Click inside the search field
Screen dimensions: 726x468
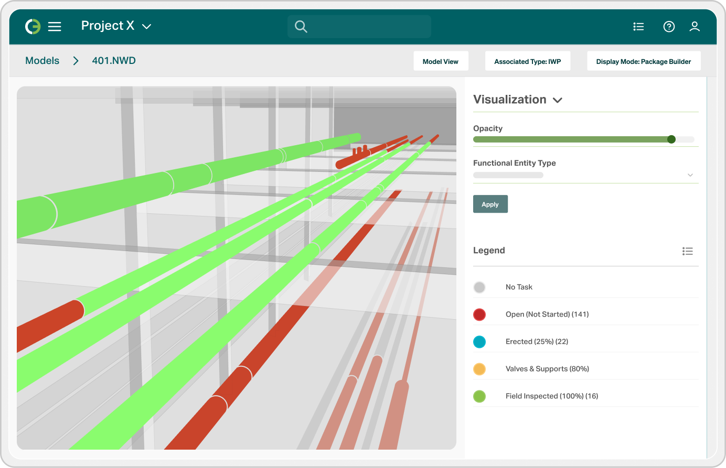359,26
